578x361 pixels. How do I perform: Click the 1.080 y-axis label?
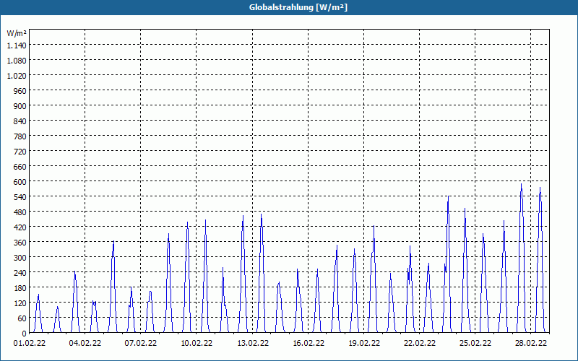pos(17,60)
